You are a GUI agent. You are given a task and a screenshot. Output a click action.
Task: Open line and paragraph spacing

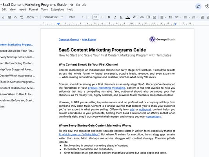tap(170, 17)
